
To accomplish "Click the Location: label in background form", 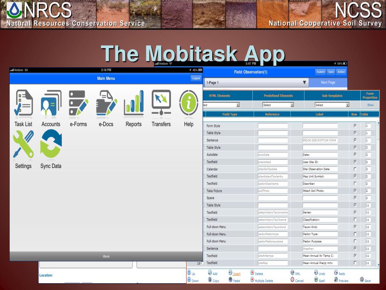I will click(x=46, y=275).
